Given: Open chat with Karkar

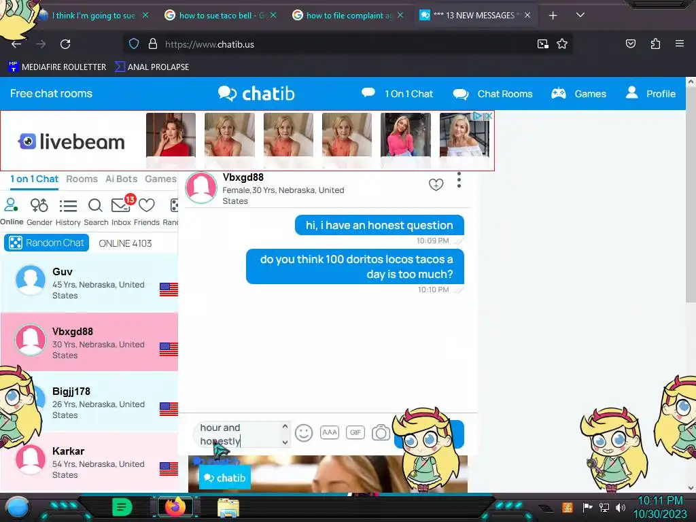Looking at the screenshot, I should point(89,462).
